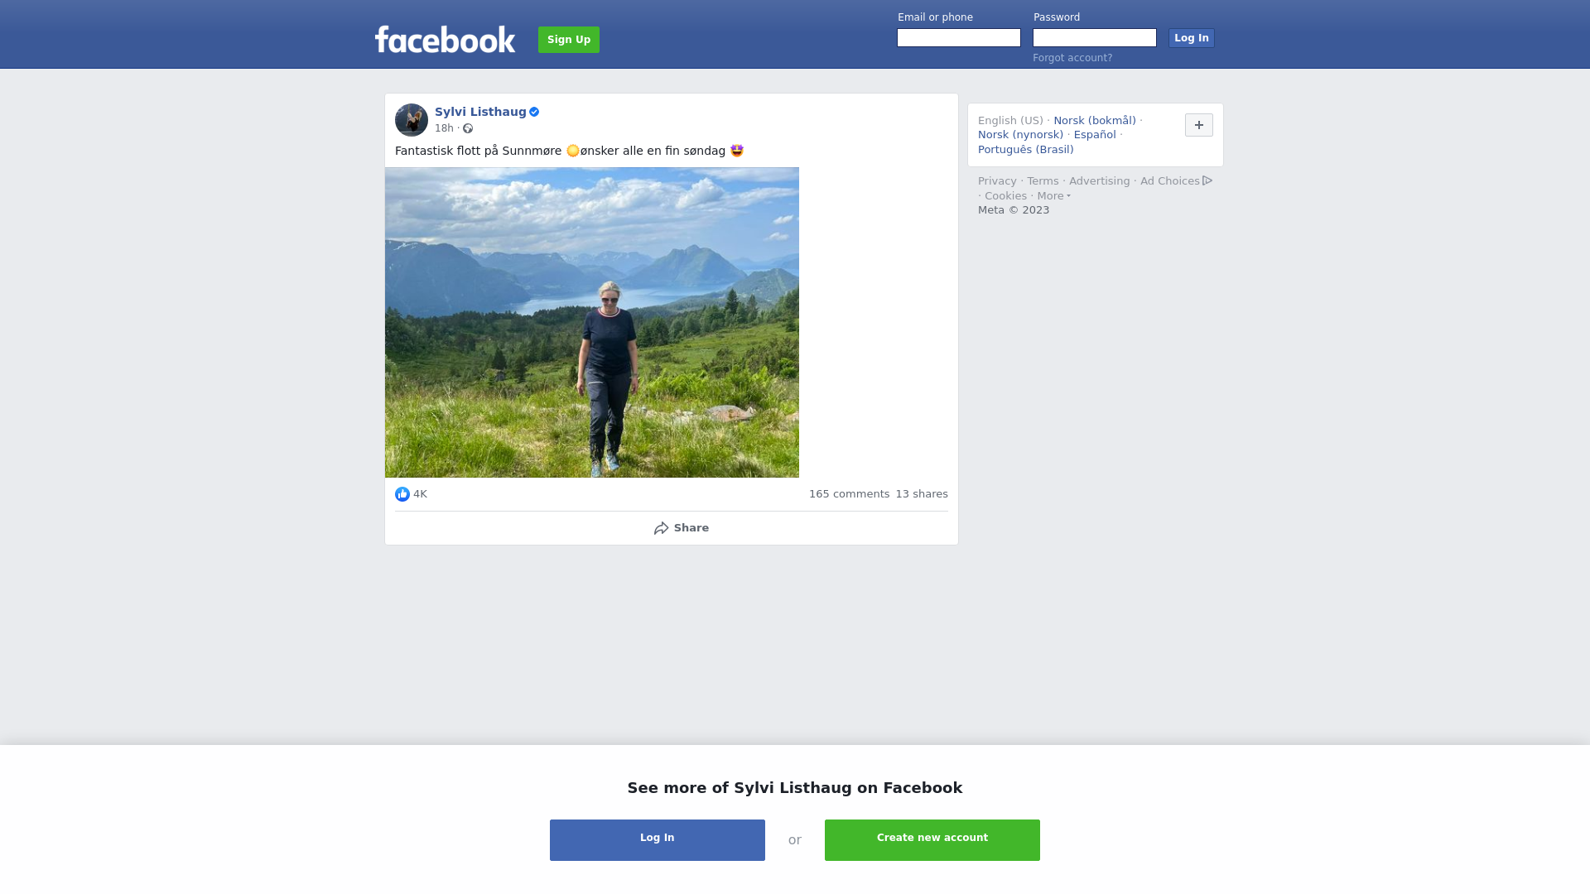The width and height of the screenshot is (1590, 894).
Task: Click the public globe privacy icon
Action: point(468,128)
